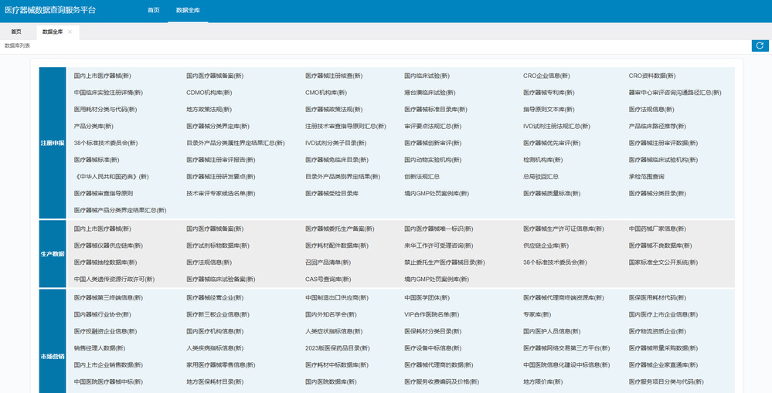Select 数据全库 in the top navigation
Screen dimensions: 772x393
click(188, 10)
